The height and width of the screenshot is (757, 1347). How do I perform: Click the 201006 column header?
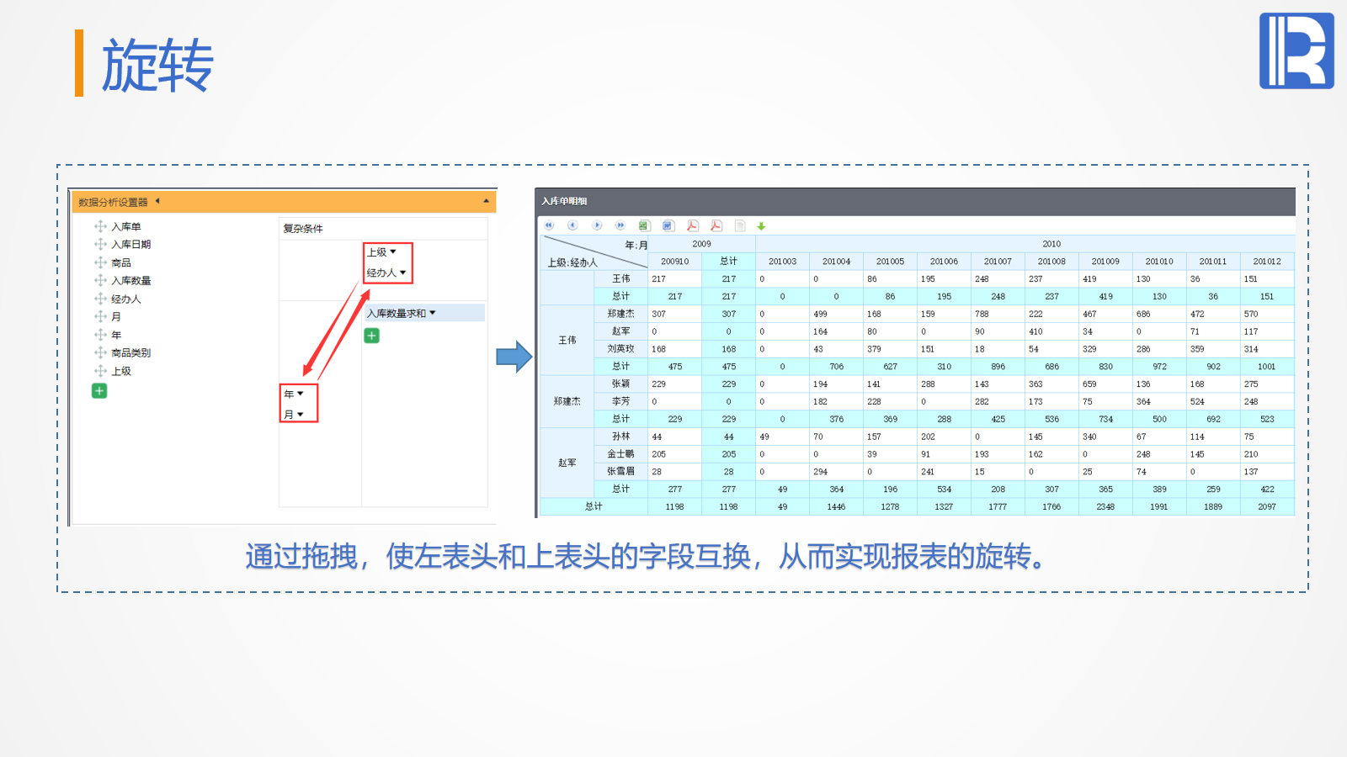(944, 262)
